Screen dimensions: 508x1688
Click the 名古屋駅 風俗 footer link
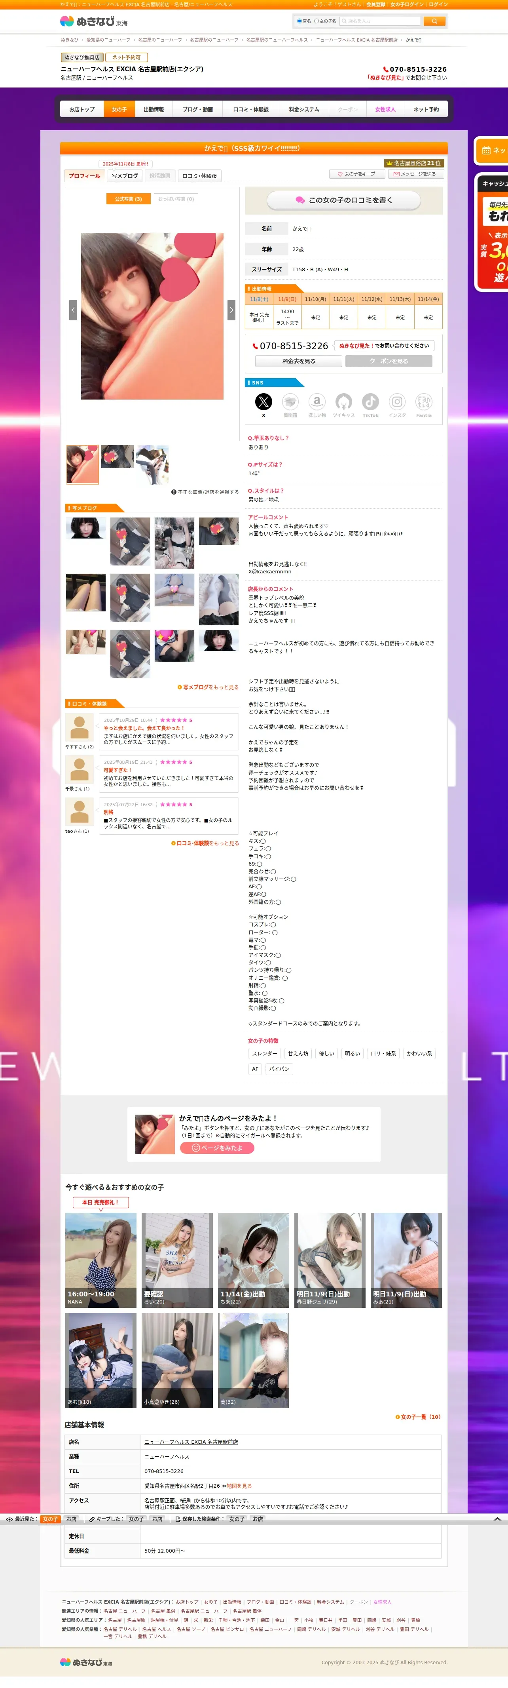point(247,1611)
